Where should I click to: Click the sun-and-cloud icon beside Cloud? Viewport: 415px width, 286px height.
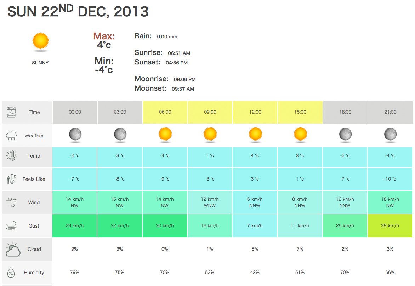pos(12,249)
